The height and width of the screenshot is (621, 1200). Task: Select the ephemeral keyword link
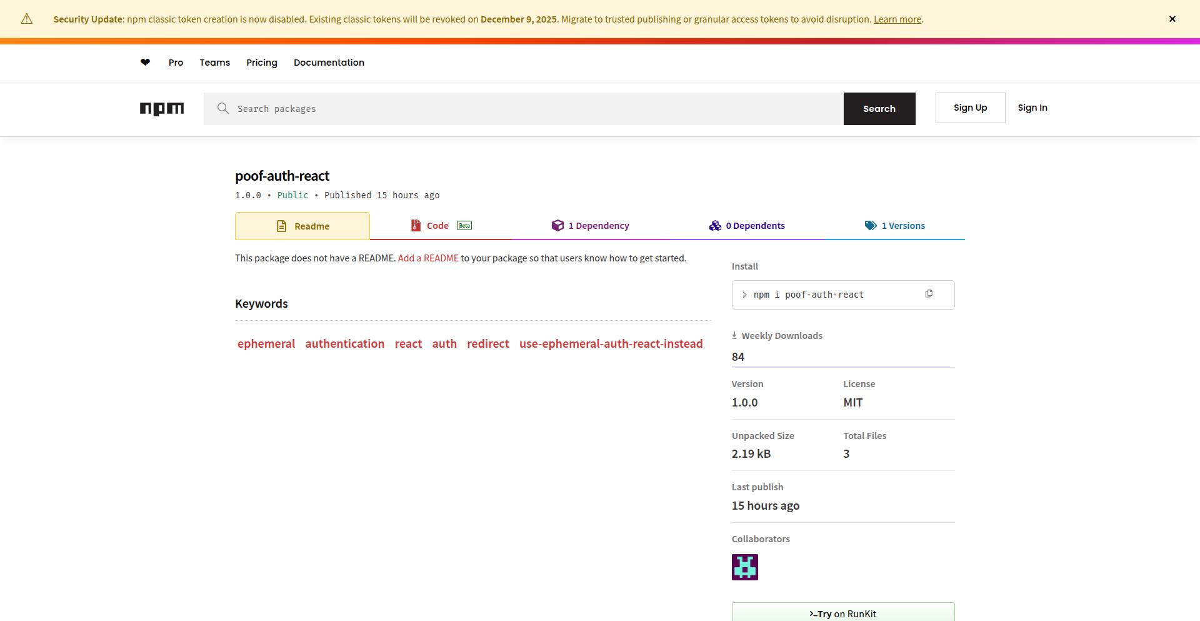click(x=266, y=343)
